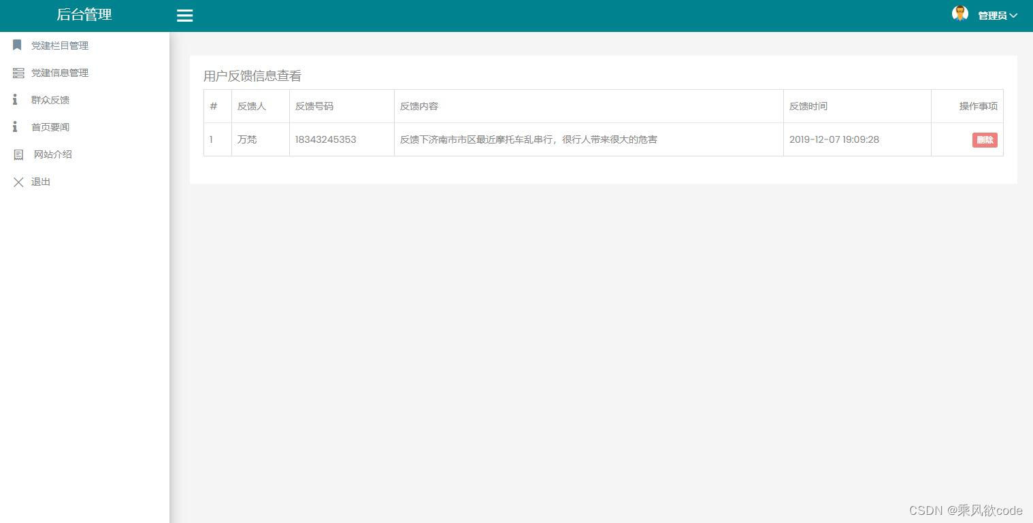This screenshot has width=1033, height=523.
Task: Click the bookmark icon beside 党建栏目管理
Action: pyautogui.click(x=18, y=45)
